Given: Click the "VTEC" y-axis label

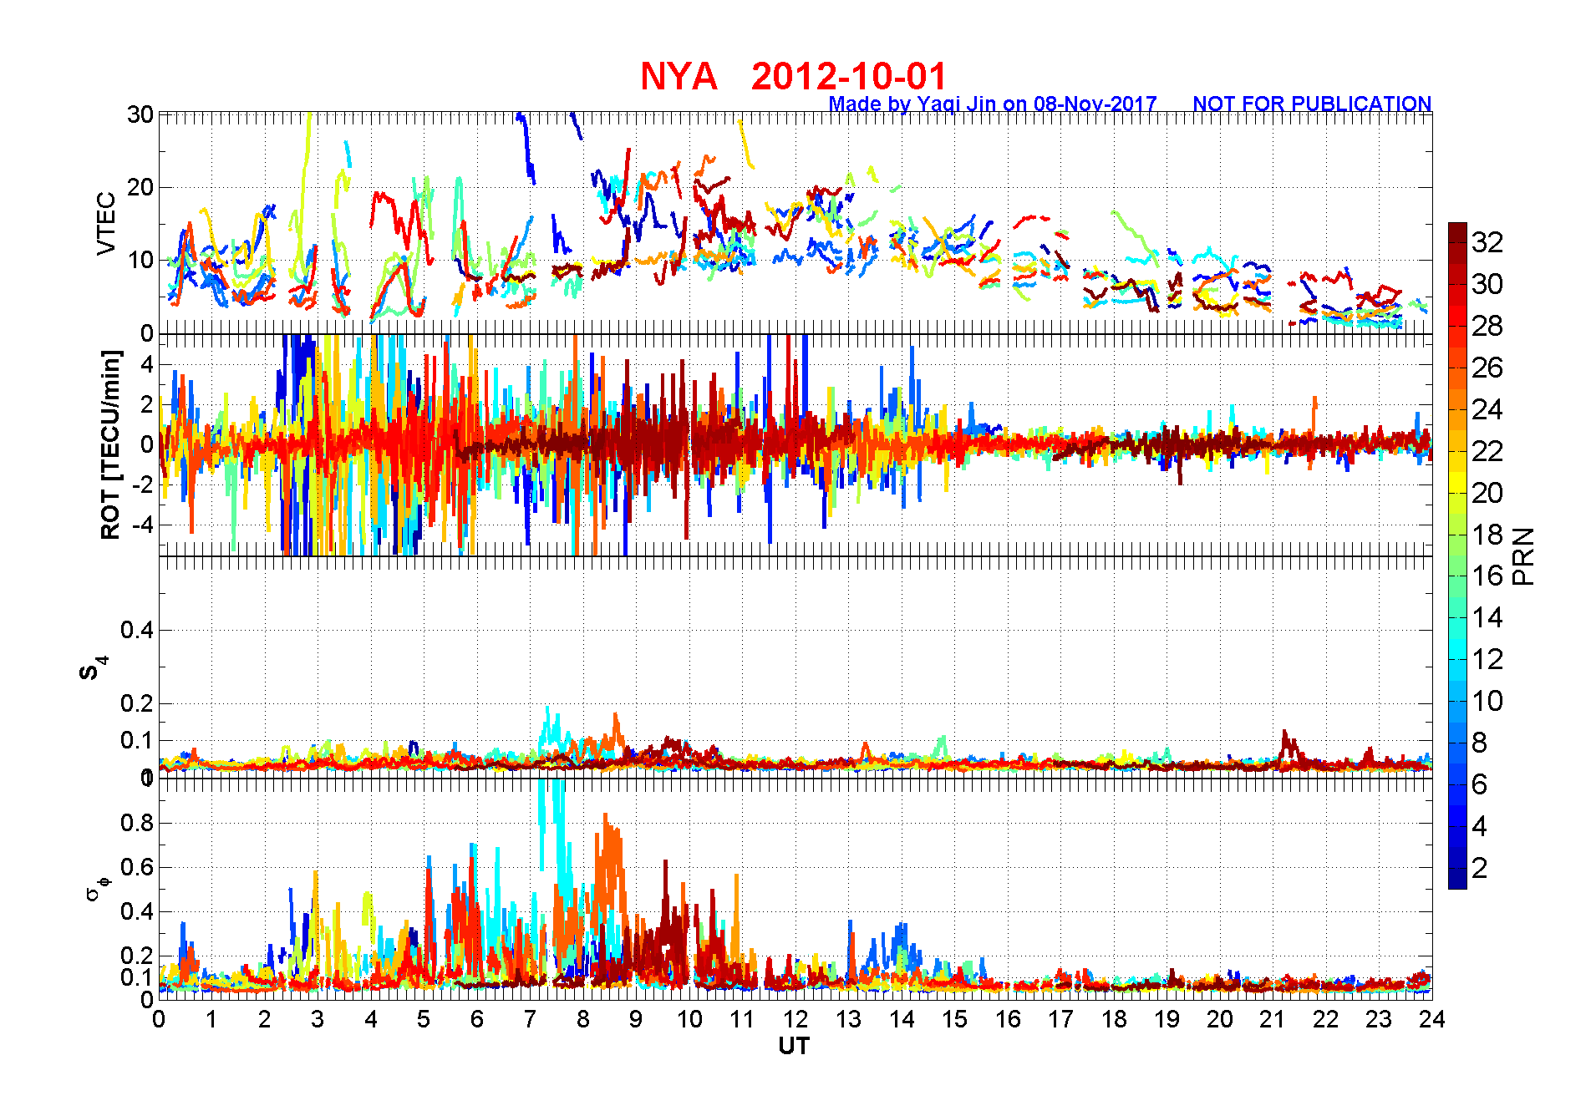Looking at the screenshot, I should [106, 223].
